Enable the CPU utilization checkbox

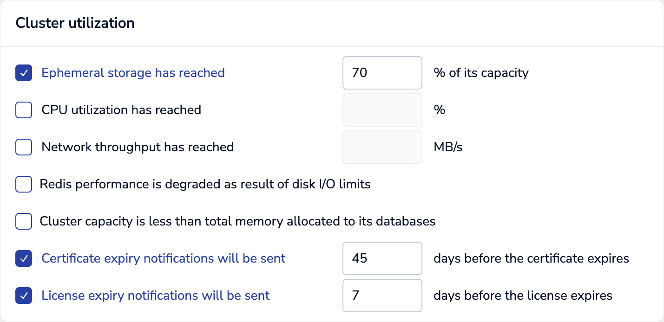tap(24, 110)
